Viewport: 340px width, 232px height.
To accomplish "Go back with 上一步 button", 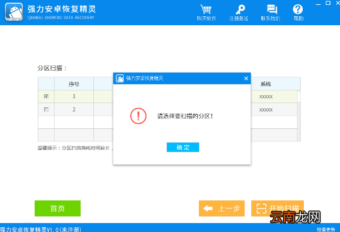I will coord(221,208).
